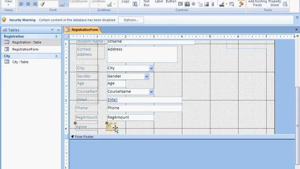
Task: Open the CourseName combo box arrow
Action: (x=151, y=92)
